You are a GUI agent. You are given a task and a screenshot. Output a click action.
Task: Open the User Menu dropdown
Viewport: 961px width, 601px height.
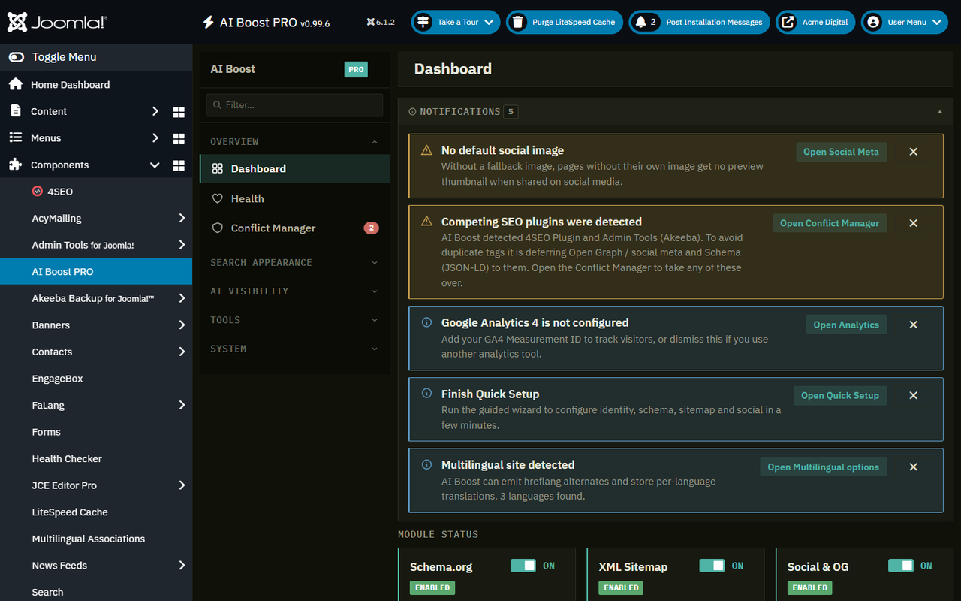tap(905, 22)
